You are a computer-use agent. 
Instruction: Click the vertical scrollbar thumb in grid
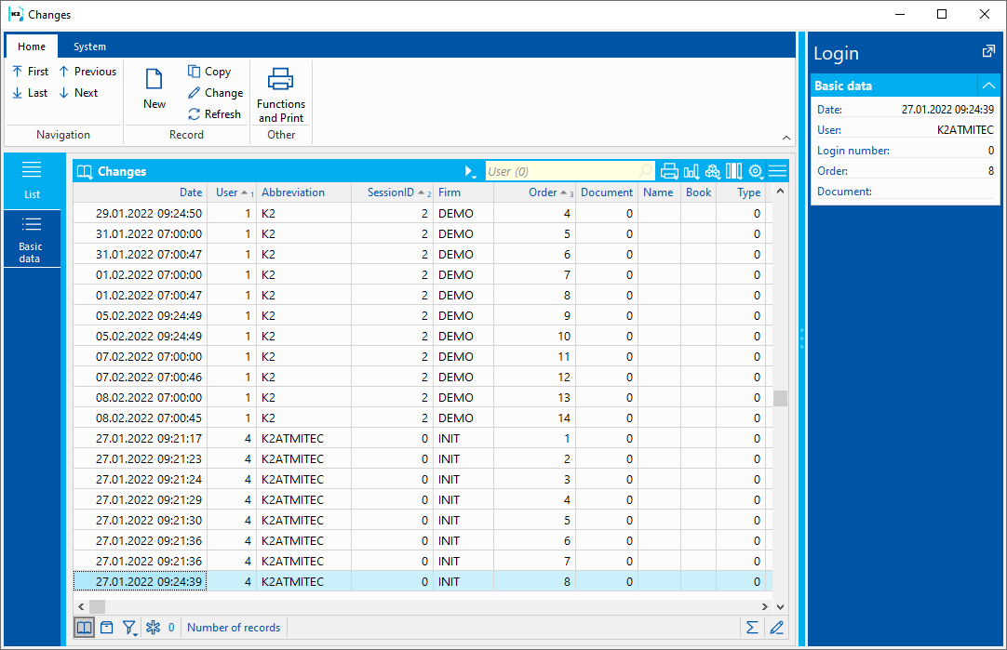point(780,398)
